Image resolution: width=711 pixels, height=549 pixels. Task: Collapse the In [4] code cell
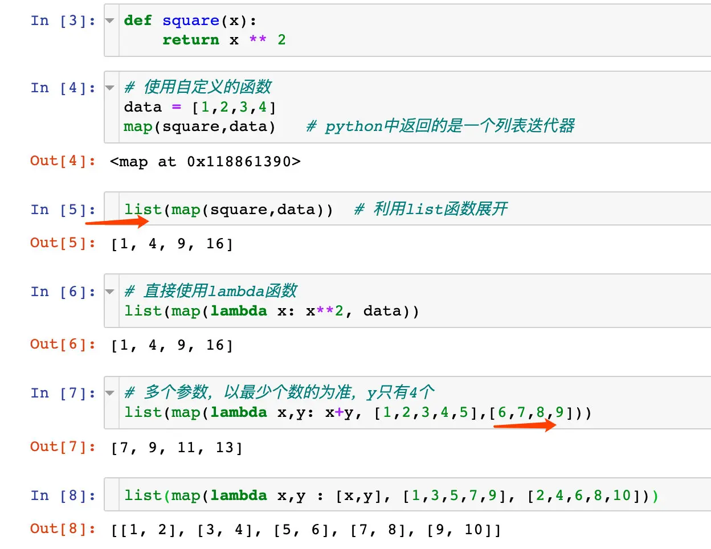coord(110,88)
